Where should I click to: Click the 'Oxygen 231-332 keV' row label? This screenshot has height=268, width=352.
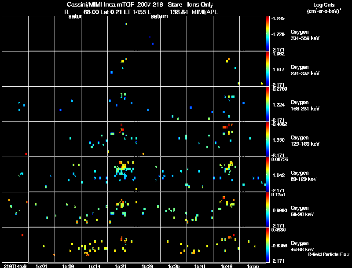(x=305, y=70)
